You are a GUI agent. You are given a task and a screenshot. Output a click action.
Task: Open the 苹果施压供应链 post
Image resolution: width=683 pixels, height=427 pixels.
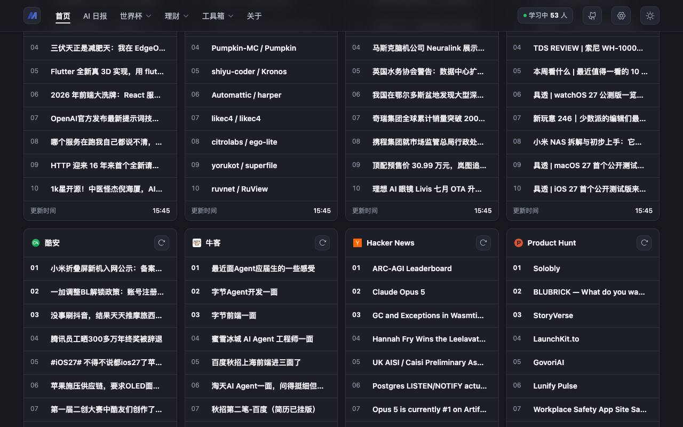coord(100,386)
